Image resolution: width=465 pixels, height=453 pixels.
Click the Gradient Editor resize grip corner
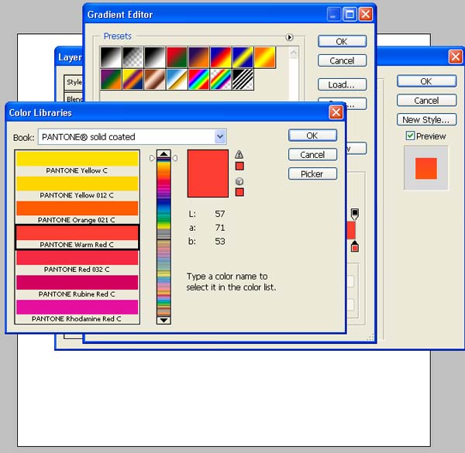pyautogui.click(x=370, y=337)
